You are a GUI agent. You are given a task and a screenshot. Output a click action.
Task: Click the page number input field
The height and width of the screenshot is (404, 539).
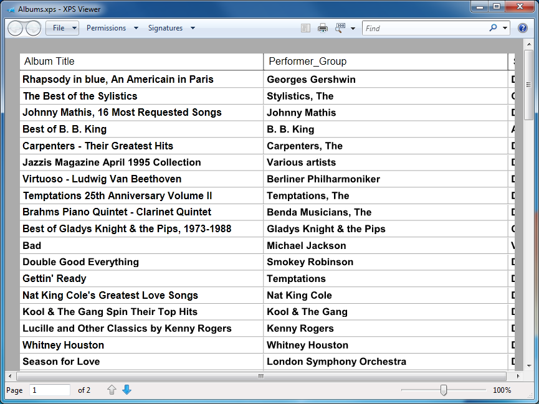point(50,390)
